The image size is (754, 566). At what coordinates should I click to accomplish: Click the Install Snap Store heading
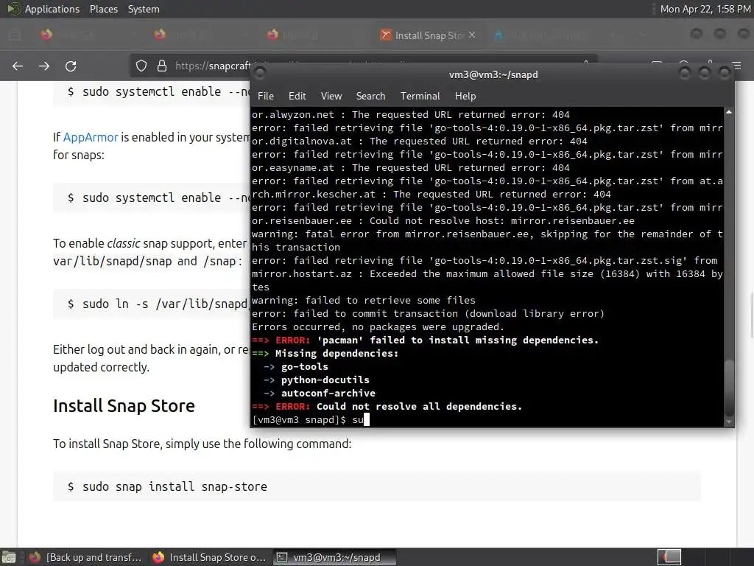(x=124, y=406)
